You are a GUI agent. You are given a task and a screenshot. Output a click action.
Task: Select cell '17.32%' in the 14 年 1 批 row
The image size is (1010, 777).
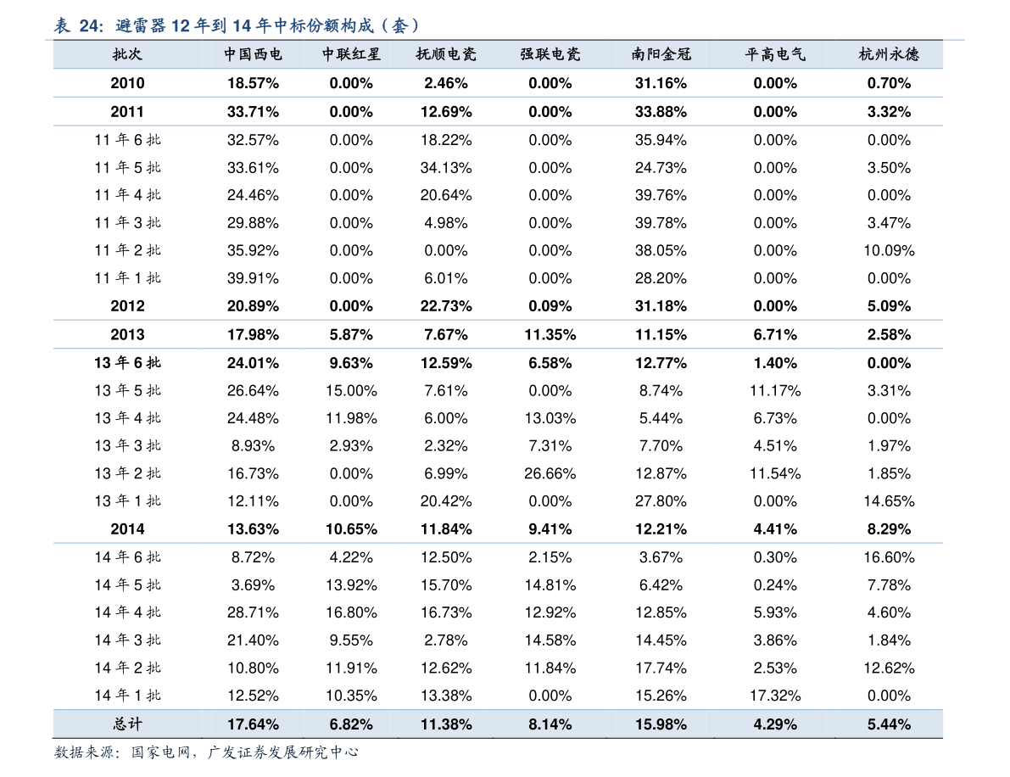click(775, 696)
